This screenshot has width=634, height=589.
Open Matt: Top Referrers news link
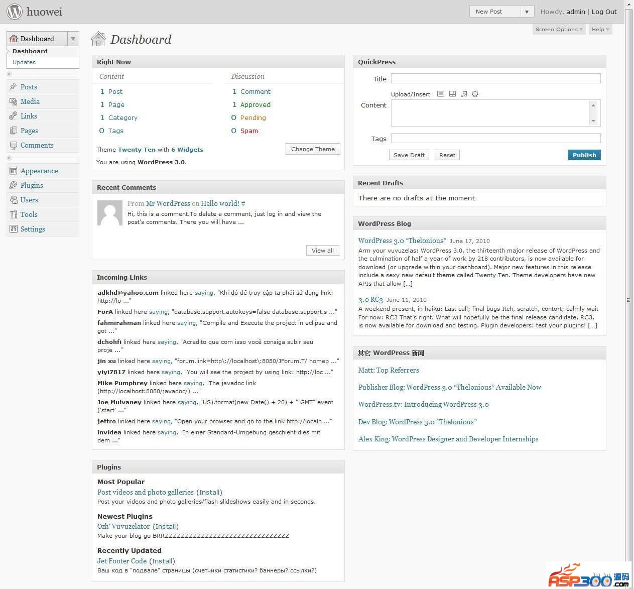pyautogui.click(x=389, y=370)
